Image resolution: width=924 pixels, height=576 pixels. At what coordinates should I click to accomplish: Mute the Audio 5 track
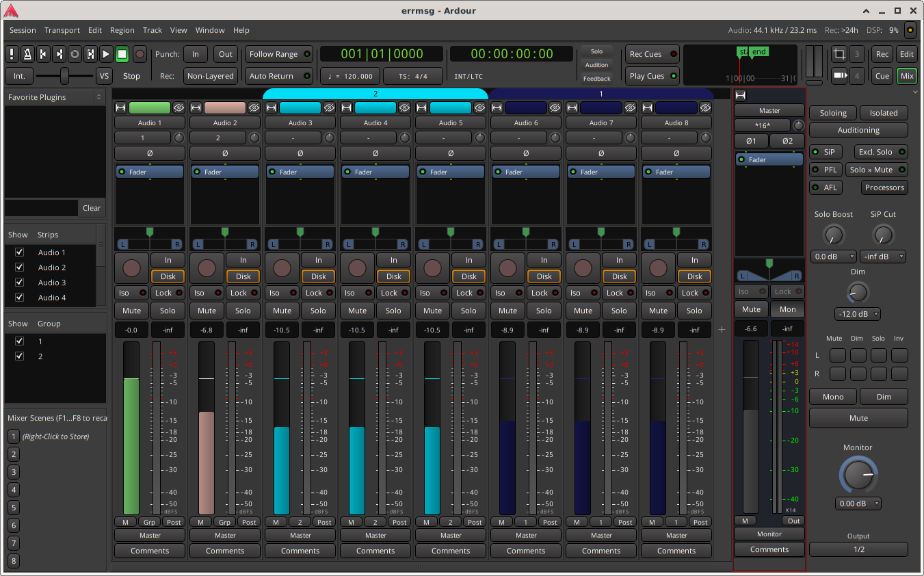(x=432, y=311)
